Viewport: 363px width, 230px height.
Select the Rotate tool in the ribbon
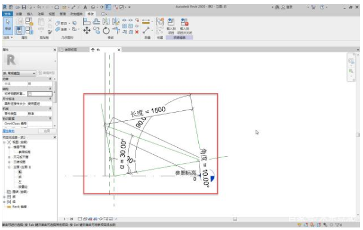pyautogui.click(x=106, y=30)
